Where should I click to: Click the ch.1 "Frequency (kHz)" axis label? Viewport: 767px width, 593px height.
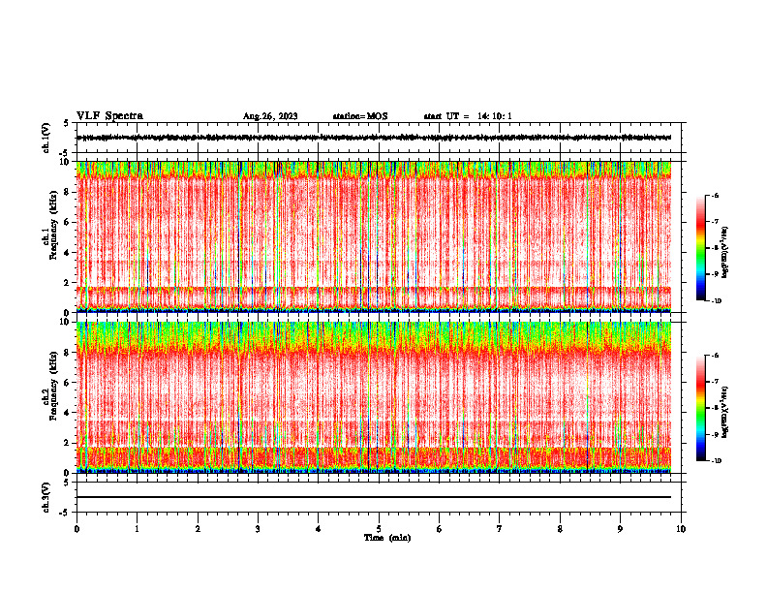click(x=53, y=226)
